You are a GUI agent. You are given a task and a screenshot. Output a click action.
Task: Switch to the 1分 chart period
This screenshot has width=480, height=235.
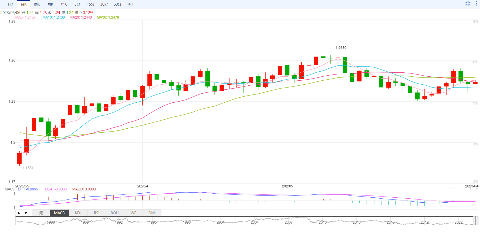point(10,4)
